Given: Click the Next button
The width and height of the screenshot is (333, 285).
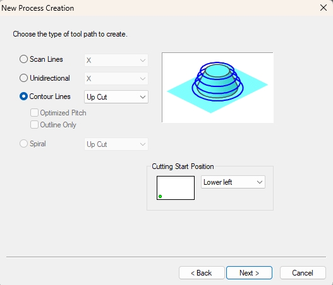Looking at the screenshot, I should [249, 273].
